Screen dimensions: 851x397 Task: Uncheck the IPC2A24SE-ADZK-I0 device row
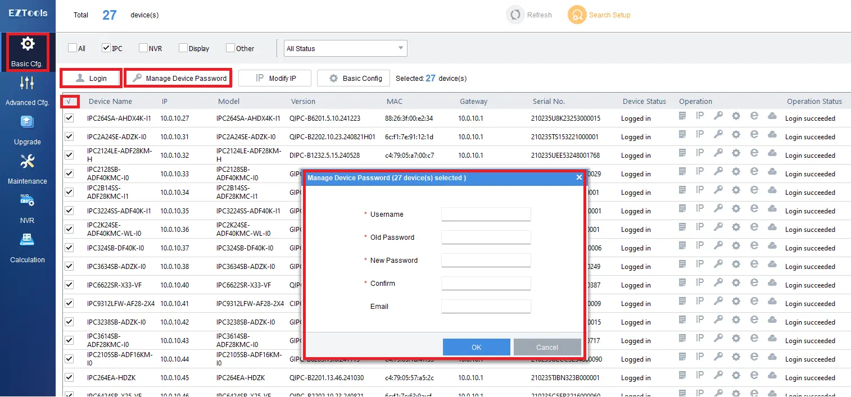point(69,136)
